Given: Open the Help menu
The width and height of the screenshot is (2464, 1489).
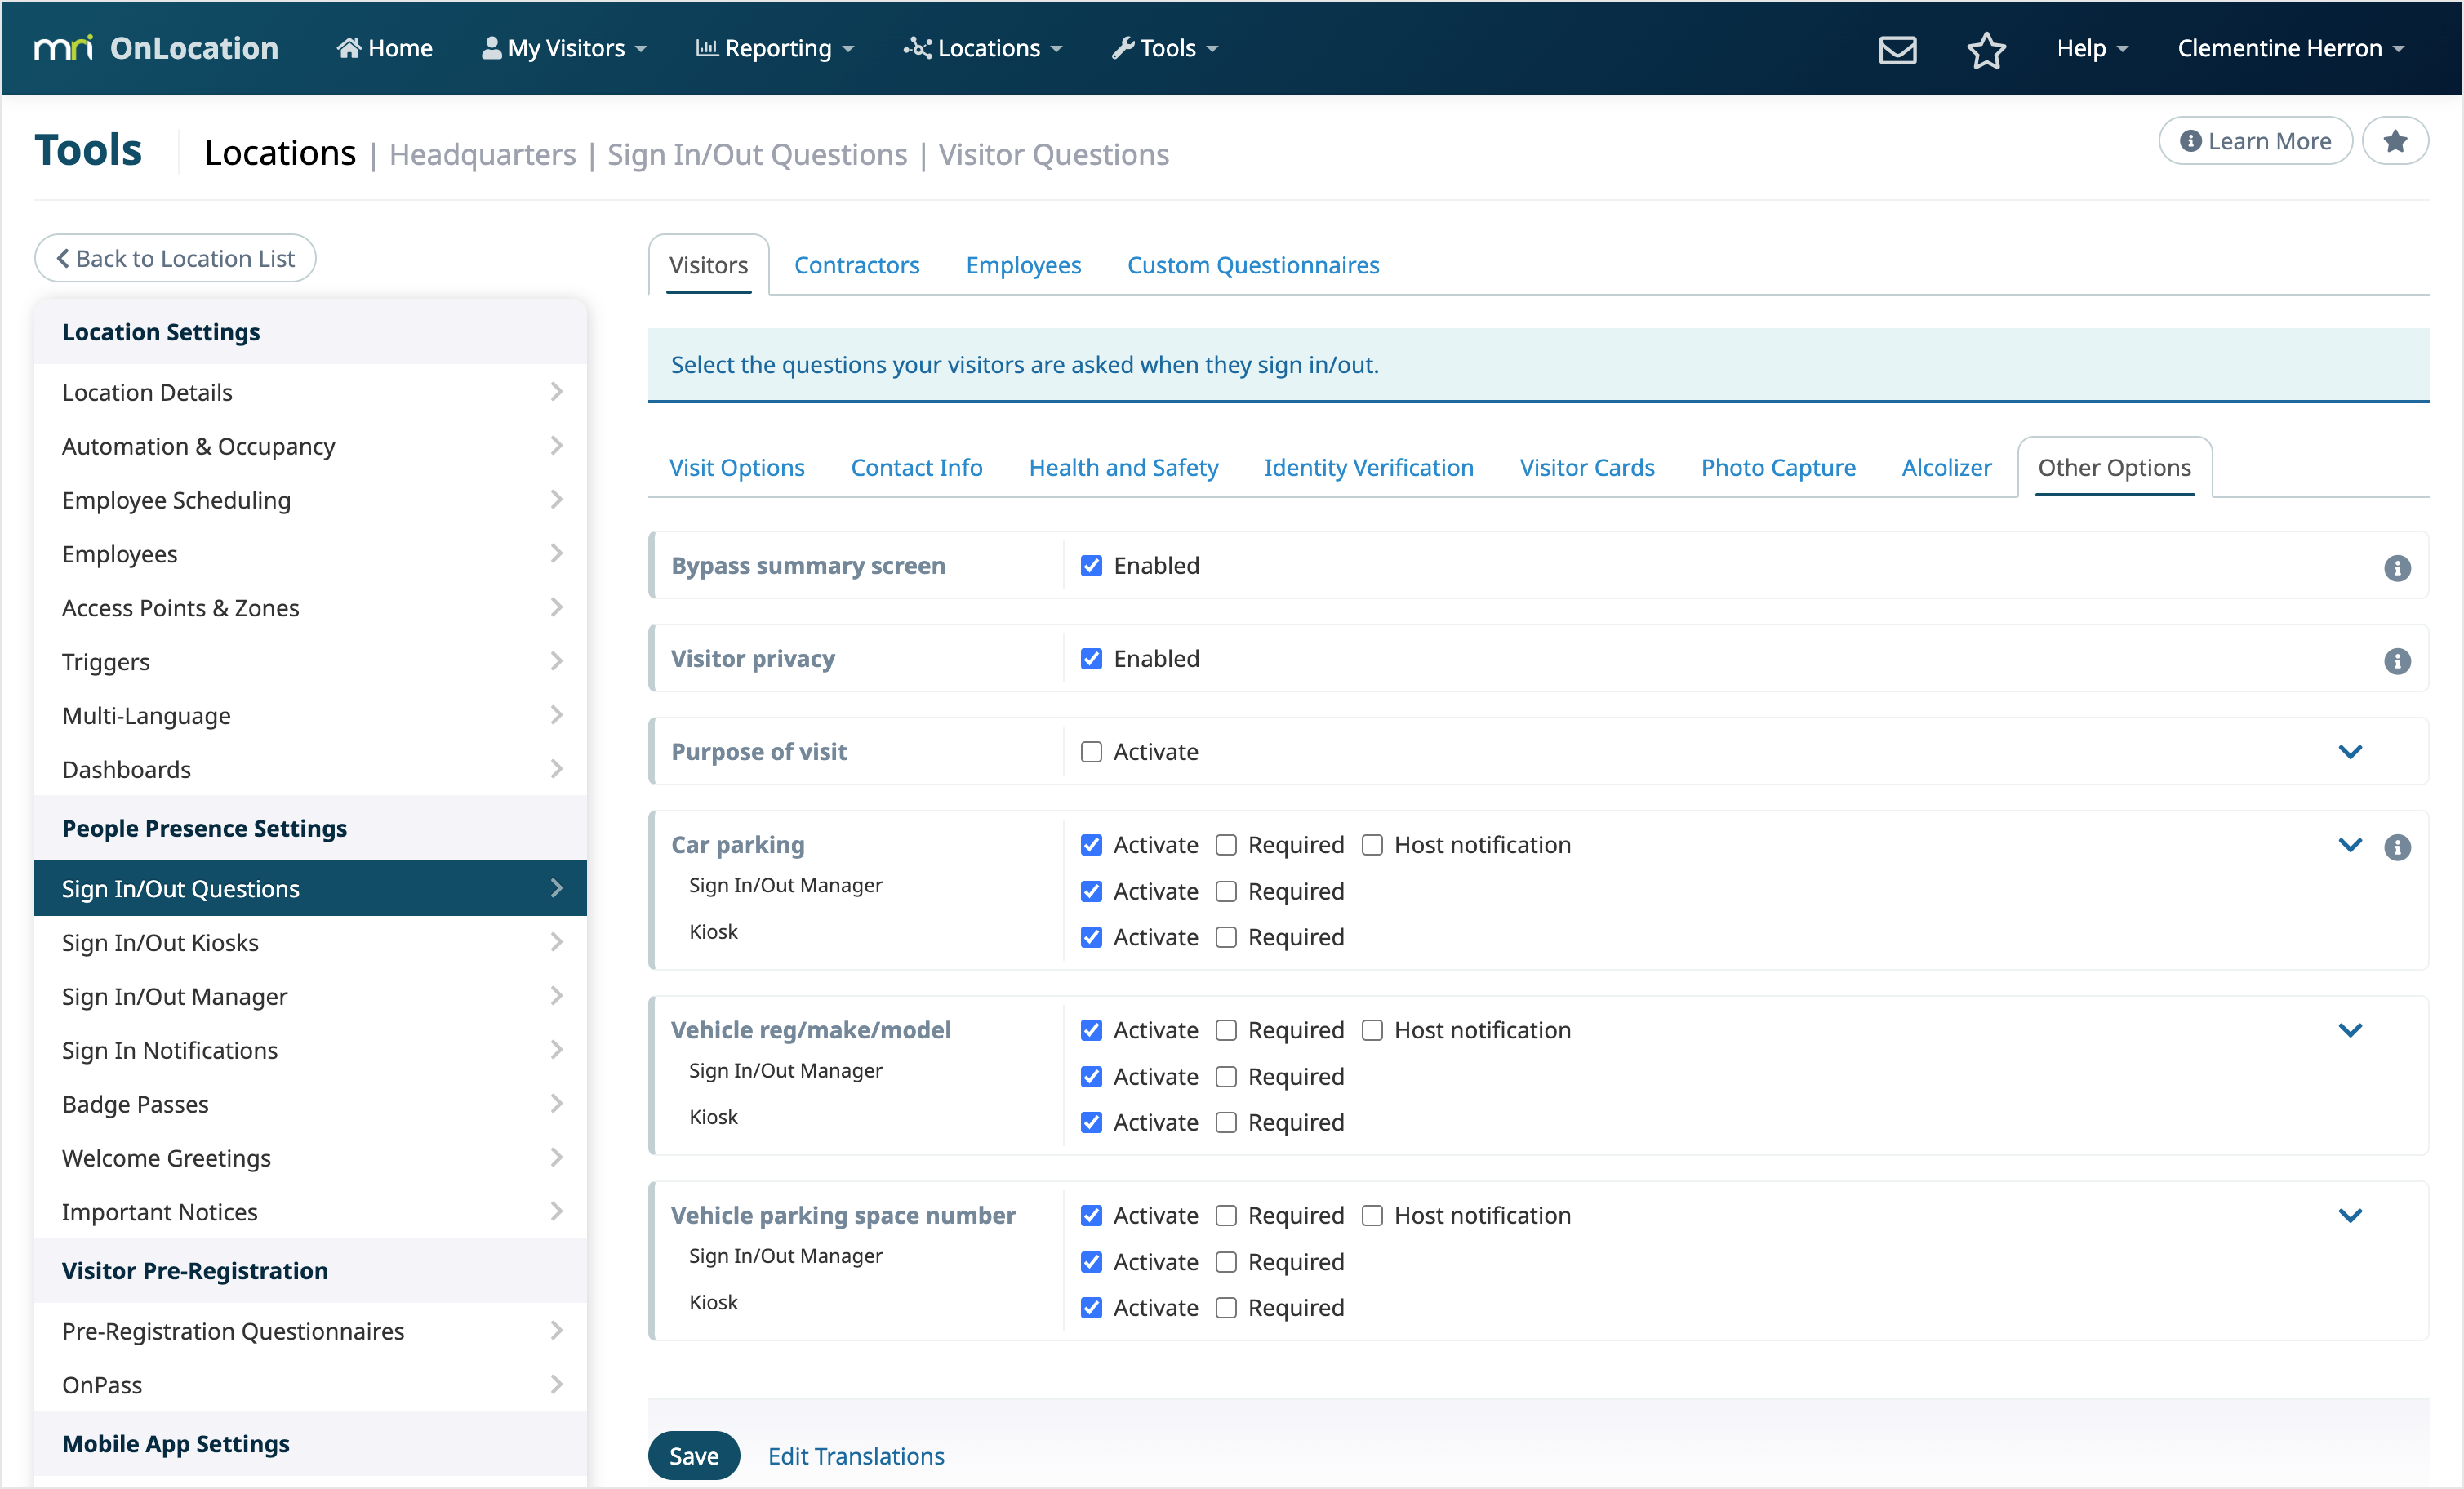Looking at the screenshot, I should pyautogui.click(x=2092, y=48).
